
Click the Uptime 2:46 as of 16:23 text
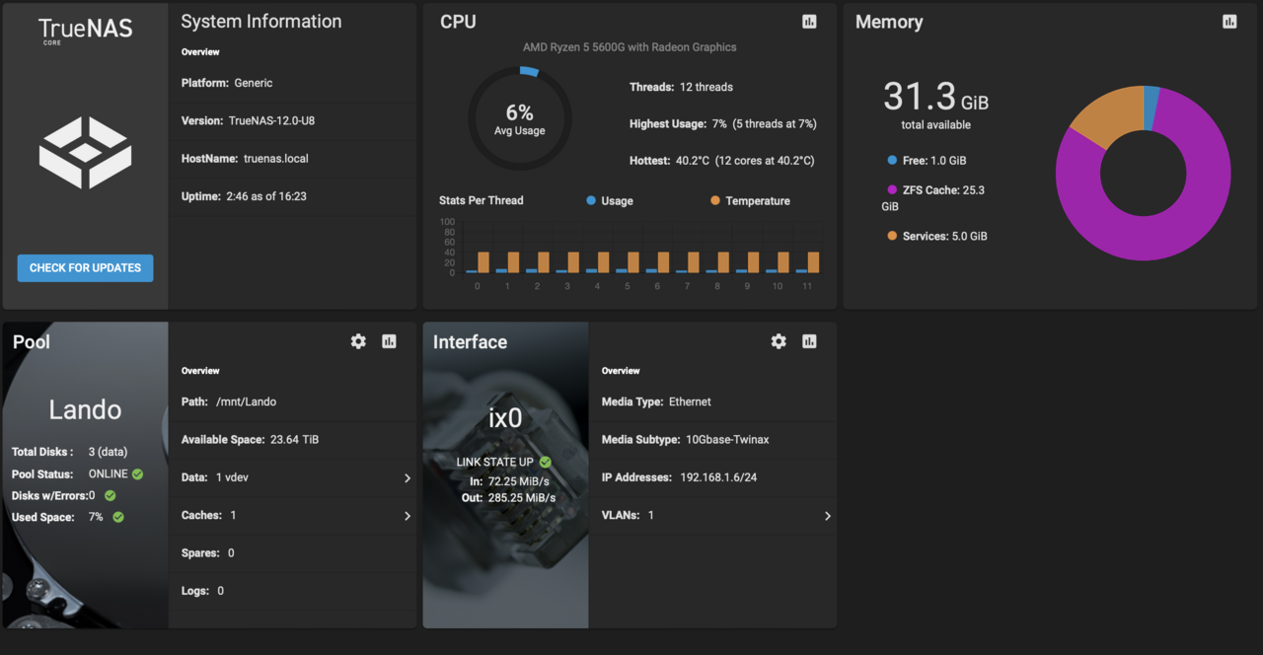coord(244,196)
